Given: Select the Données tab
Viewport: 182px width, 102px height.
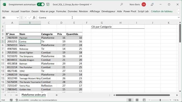Looking at the screenshot, I should pos(73,11).
